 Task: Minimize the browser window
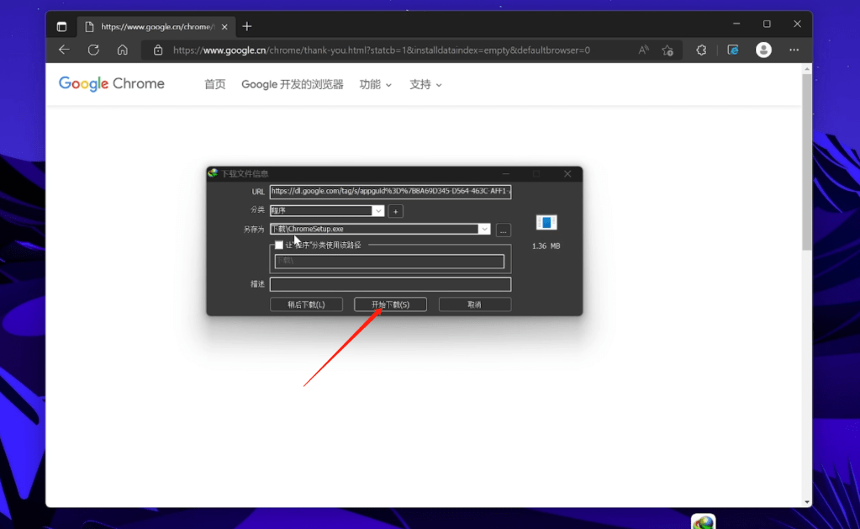(x=736, y=24)
